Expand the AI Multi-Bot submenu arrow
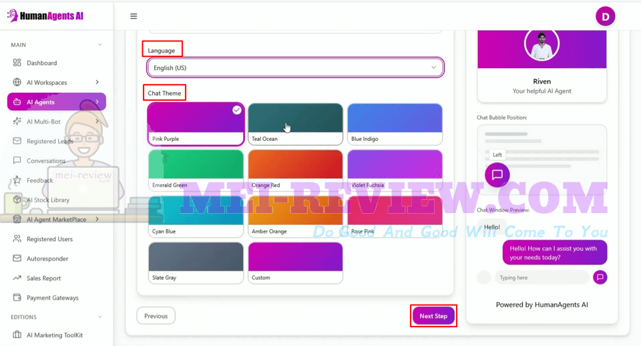641x346 pixels. [97, 122]
